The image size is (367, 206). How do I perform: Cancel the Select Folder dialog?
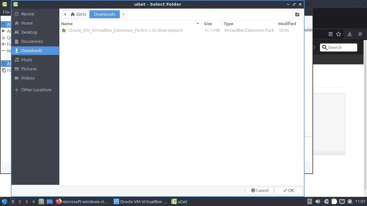(260, 191)
